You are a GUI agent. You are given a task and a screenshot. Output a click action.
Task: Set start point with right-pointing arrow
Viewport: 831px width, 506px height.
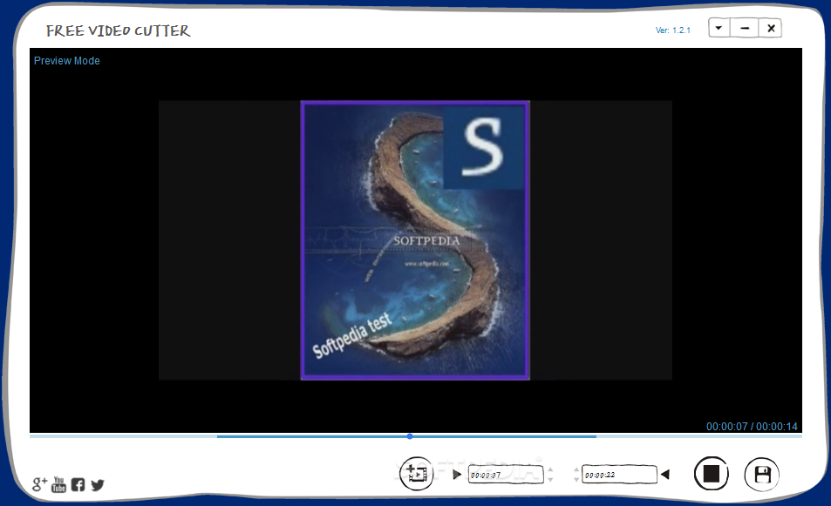(x=457, y=475)
